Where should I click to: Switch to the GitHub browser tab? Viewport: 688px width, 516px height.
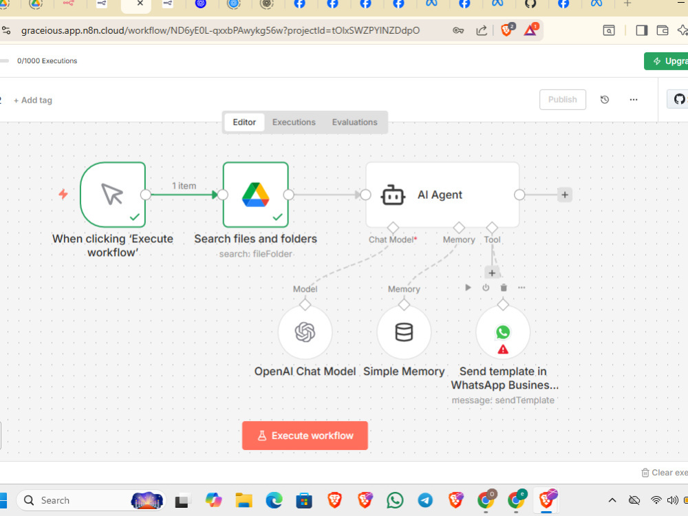(x=530, y=3)
